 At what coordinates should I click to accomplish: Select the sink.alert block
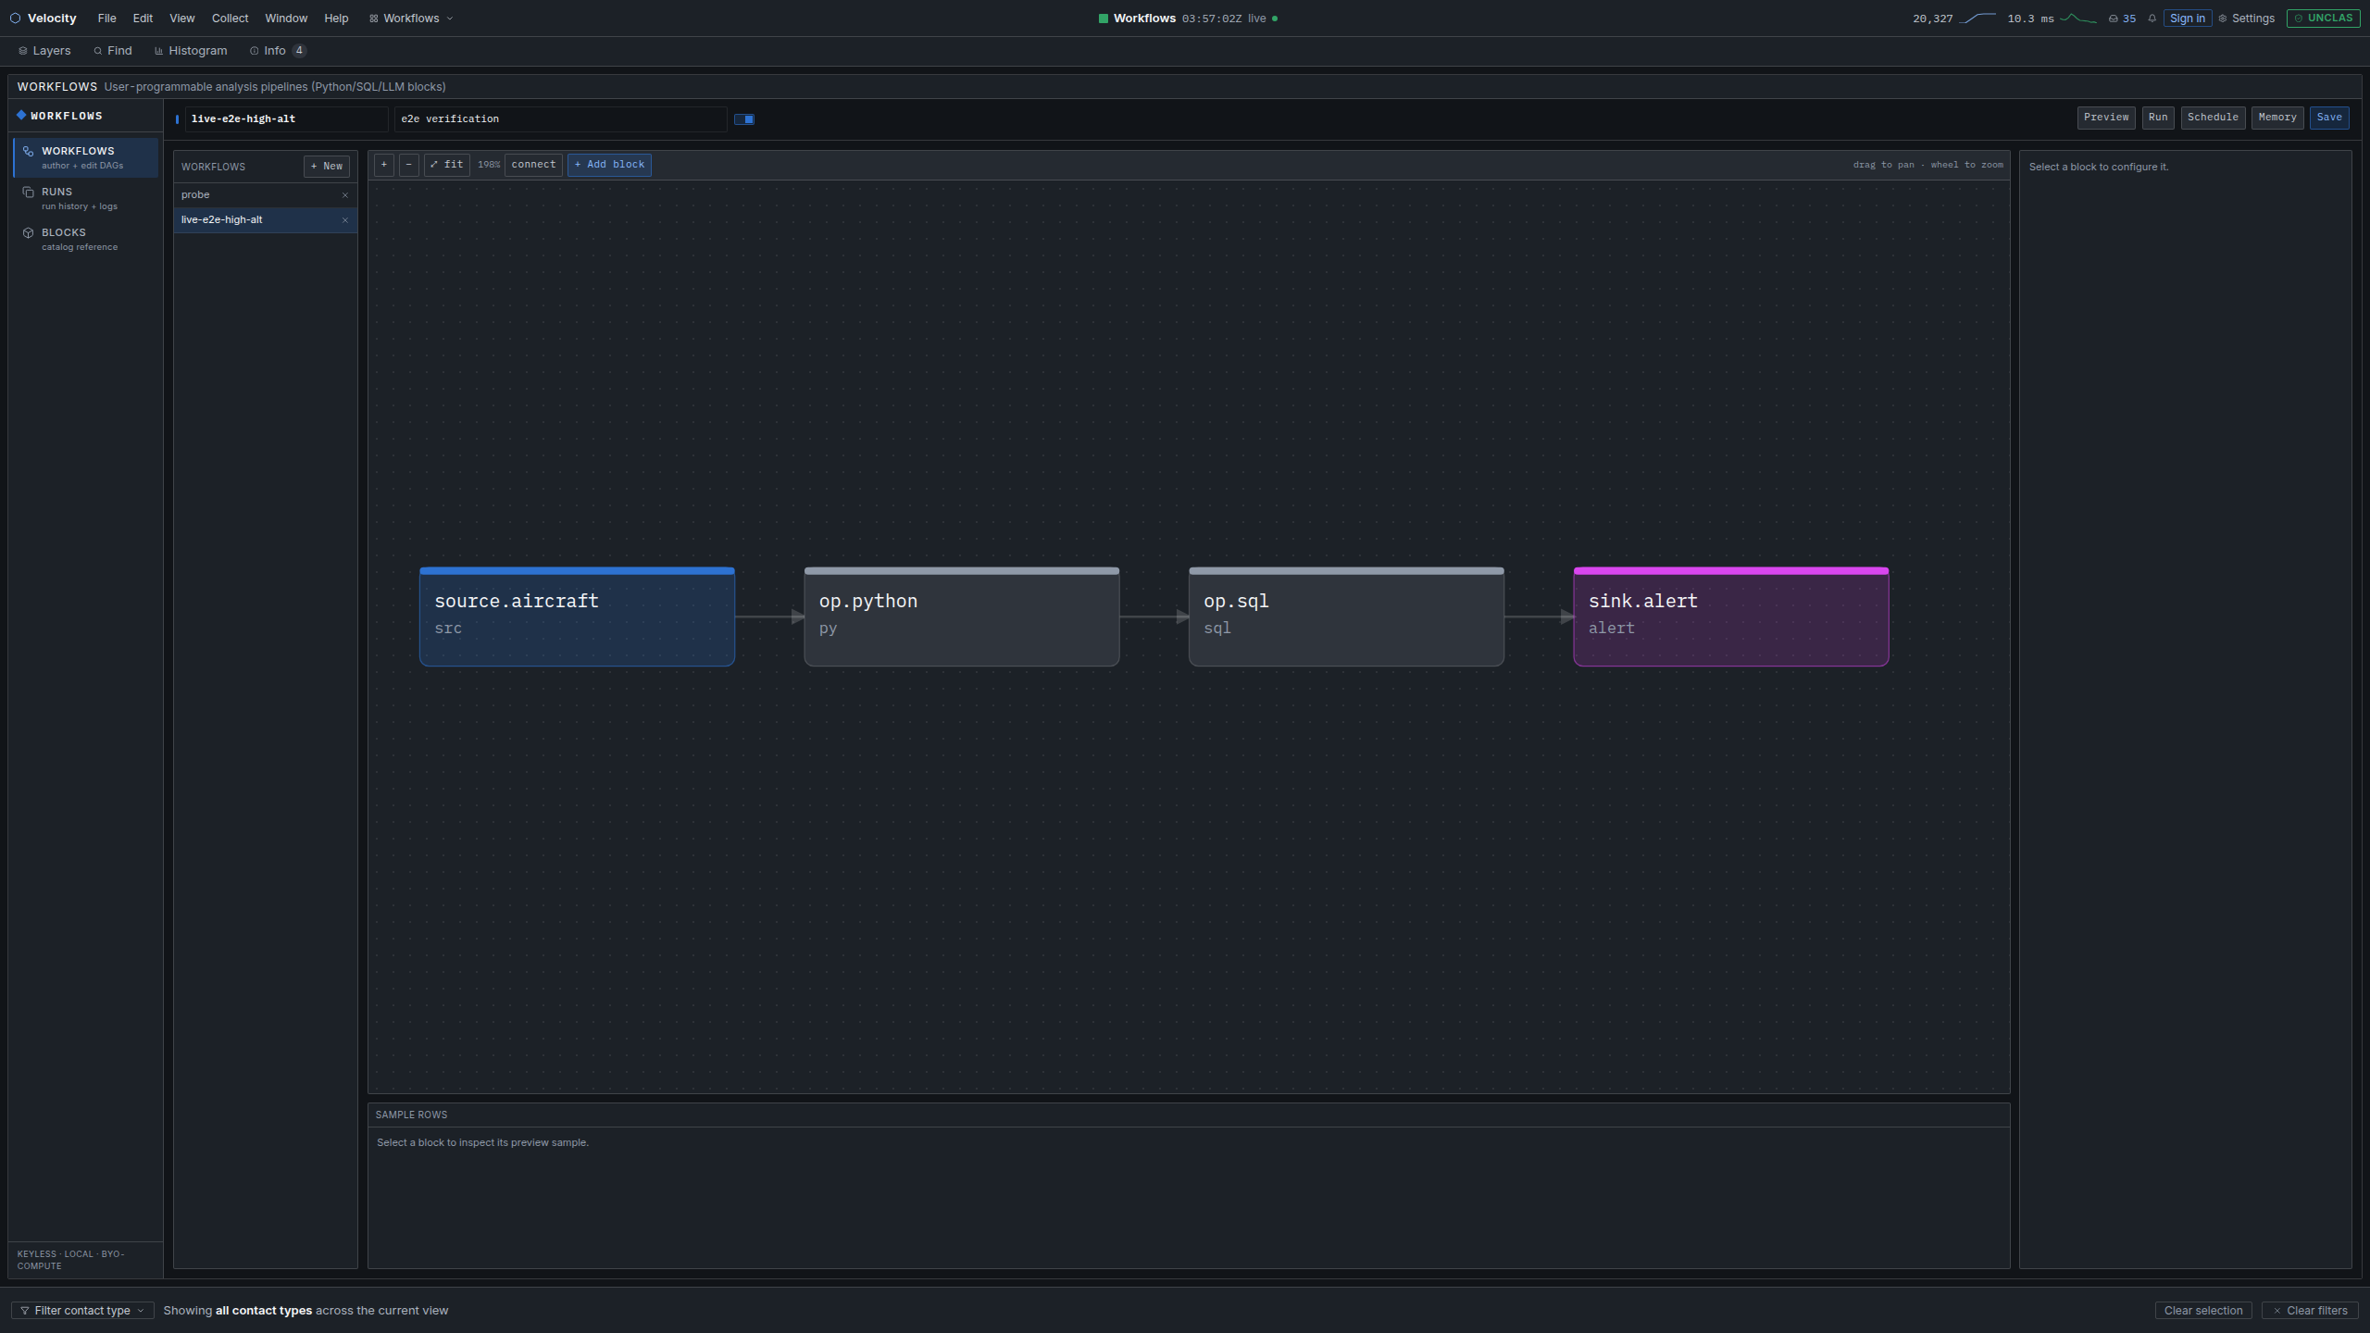coord(1731,617)
